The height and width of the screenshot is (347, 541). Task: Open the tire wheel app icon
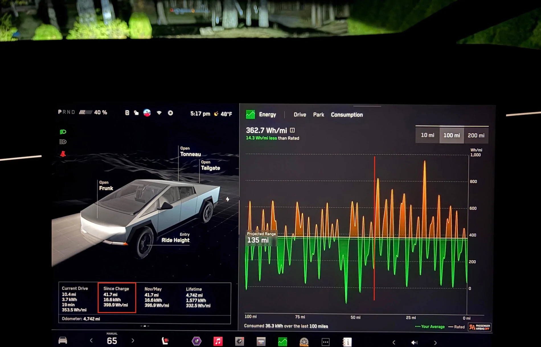pos(304,342)
